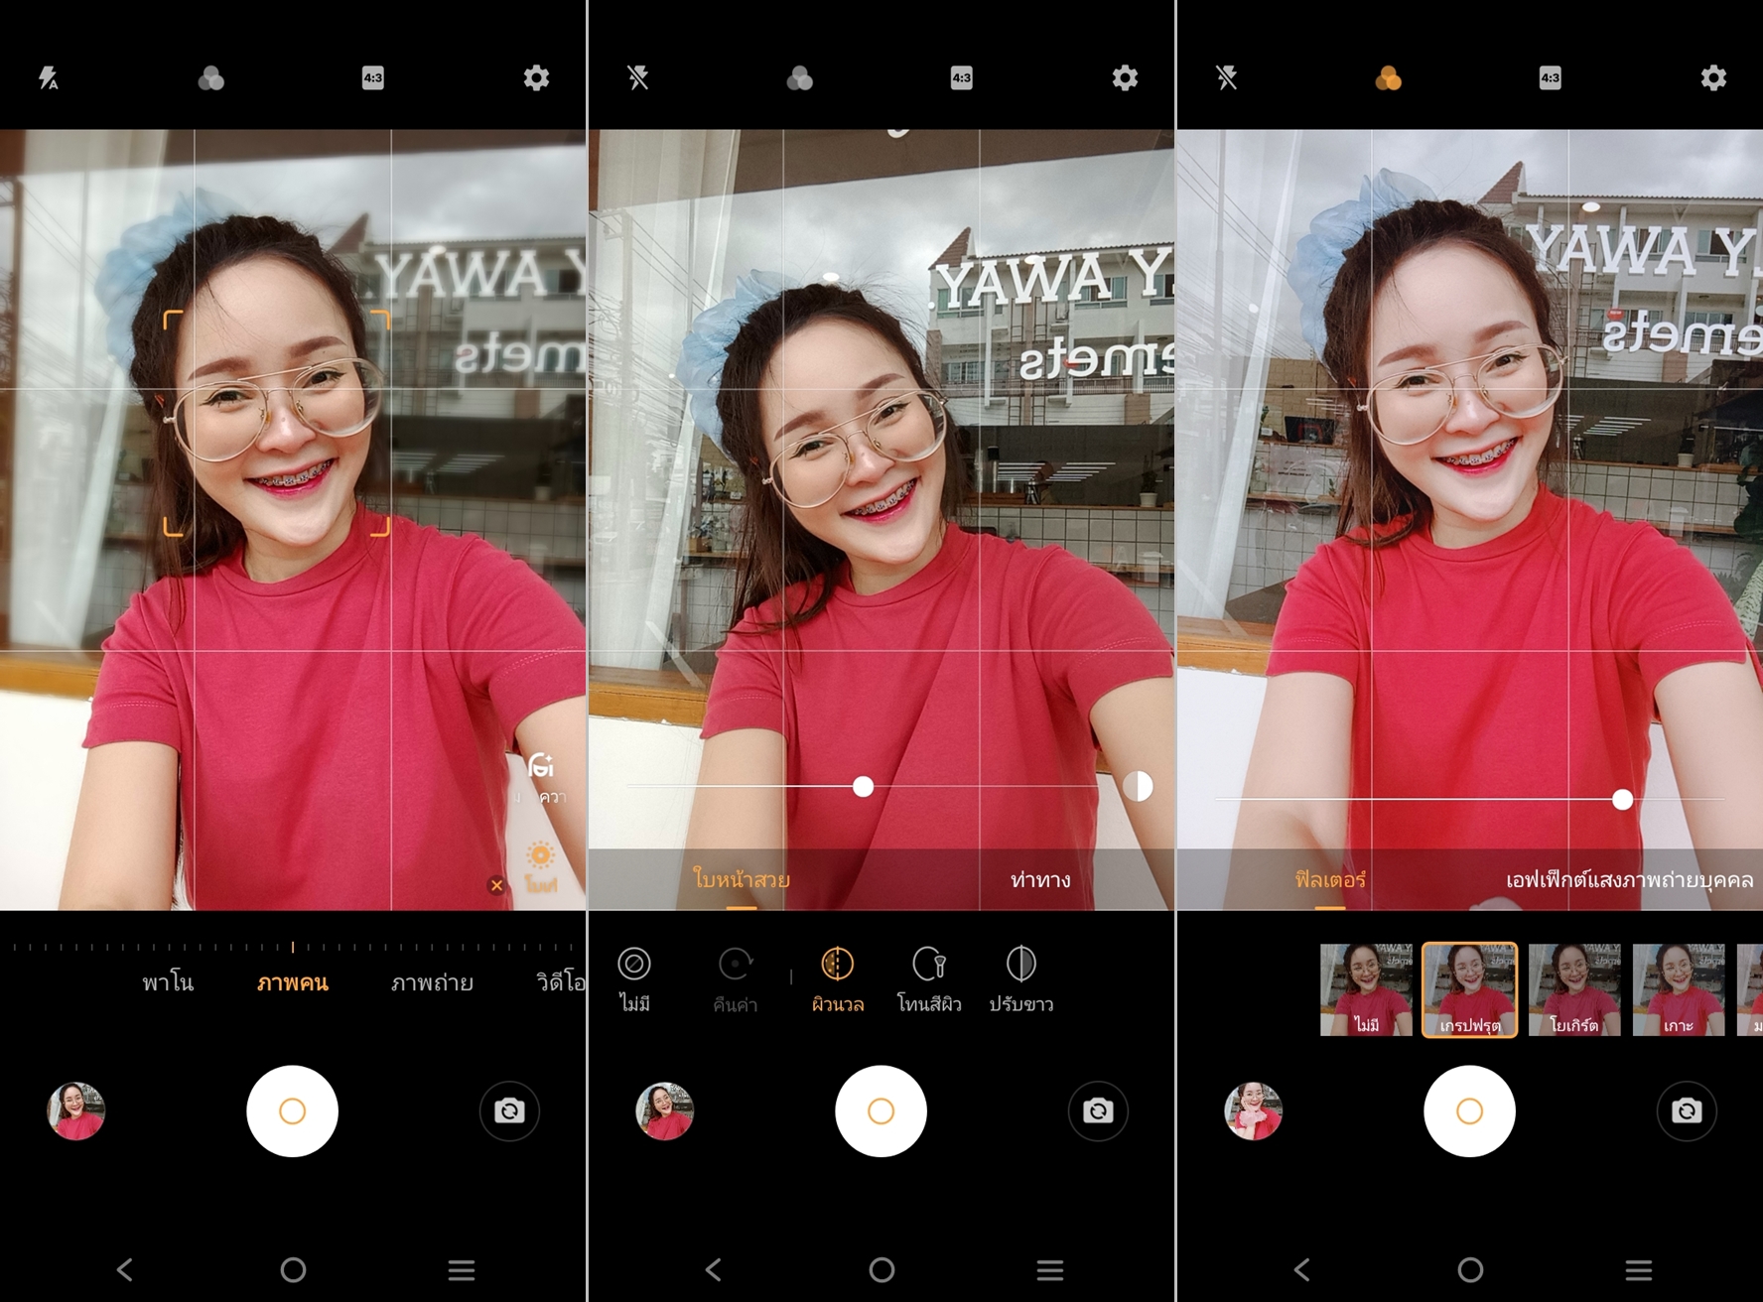The height and width of the screenshot is (1302, 1763).
Task: Toggle auto flash in left camera screen
Action: (48, 77)
